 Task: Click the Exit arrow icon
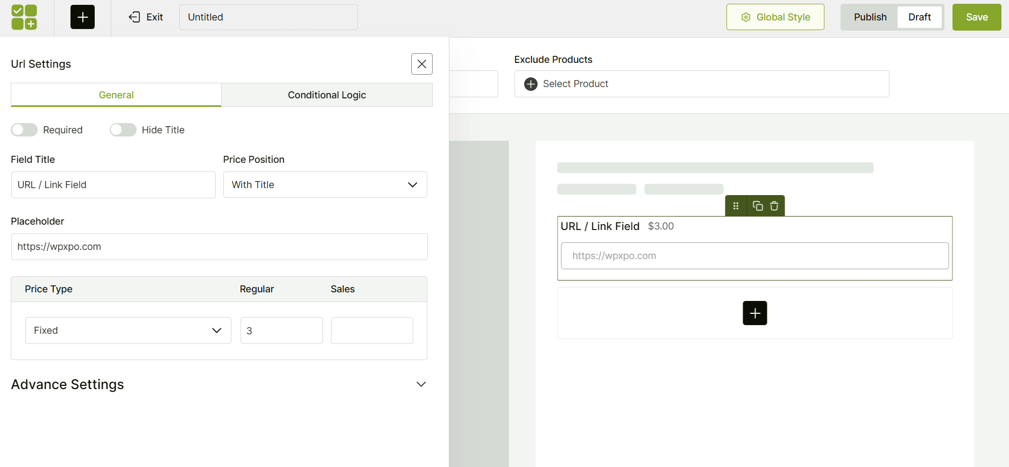point(135,17)
